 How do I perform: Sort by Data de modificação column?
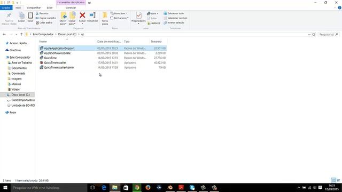(109, 42)
